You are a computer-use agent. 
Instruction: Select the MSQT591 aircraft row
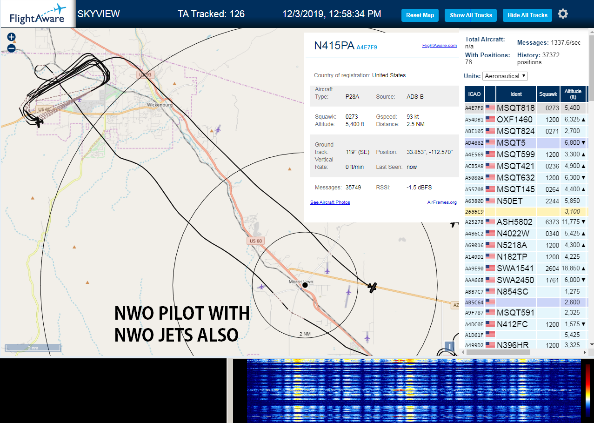coord(526,312)
